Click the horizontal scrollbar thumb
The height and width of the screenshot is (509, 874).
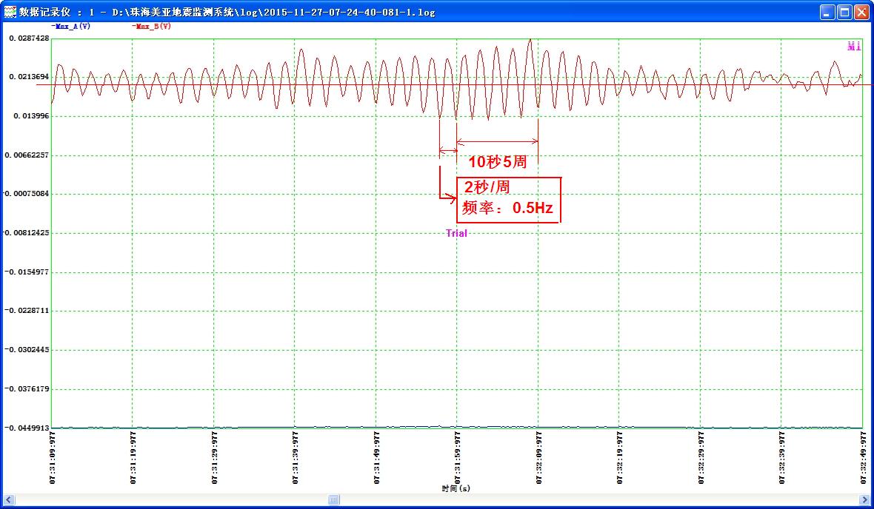tap(333, 499)
